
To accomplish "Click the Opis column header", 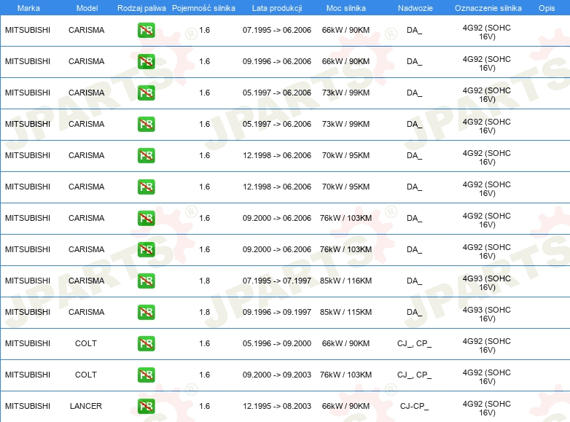I will click(547, 8).
